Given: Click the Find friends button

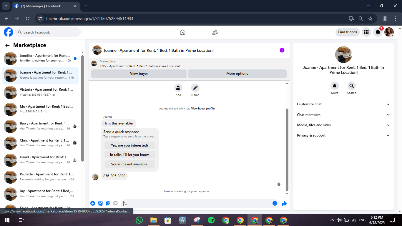Looking at the screenshot, I should pos(348,32).
